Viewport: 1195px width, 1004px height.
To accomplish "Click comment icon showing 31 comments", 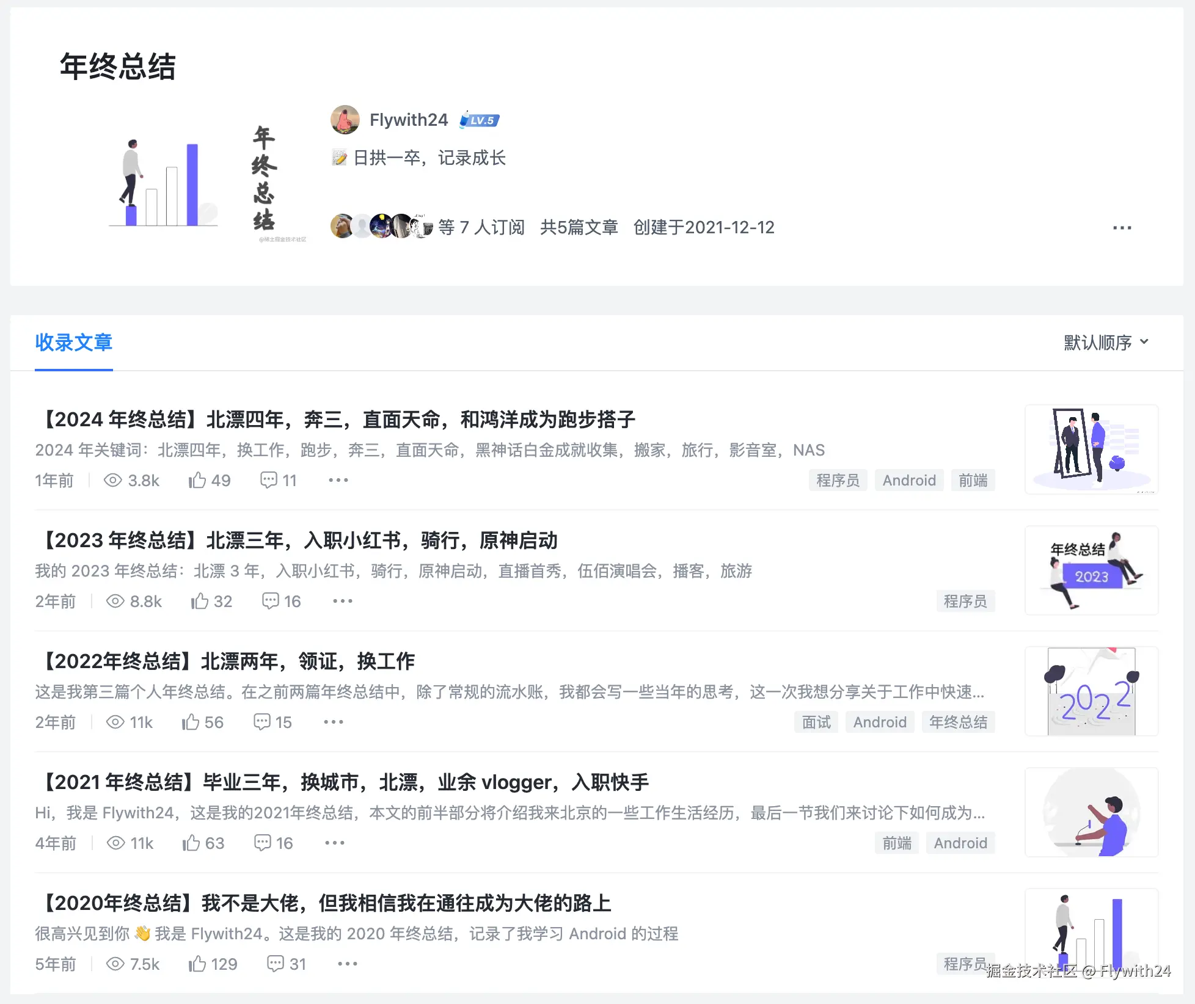I will (276, 964).
